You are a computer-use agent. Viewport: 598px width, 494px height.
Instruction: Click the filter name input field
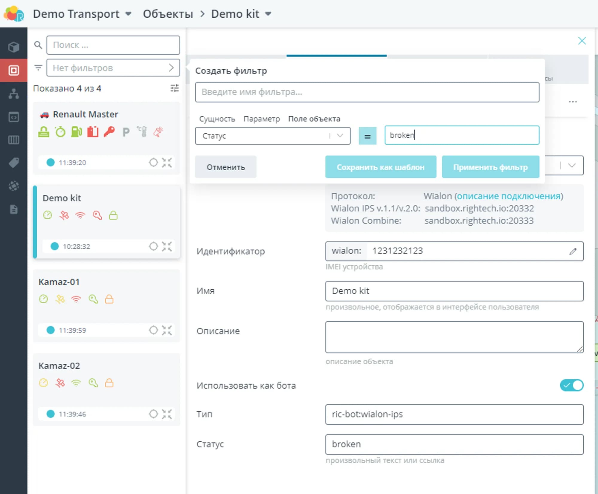[x=367, y=92]
